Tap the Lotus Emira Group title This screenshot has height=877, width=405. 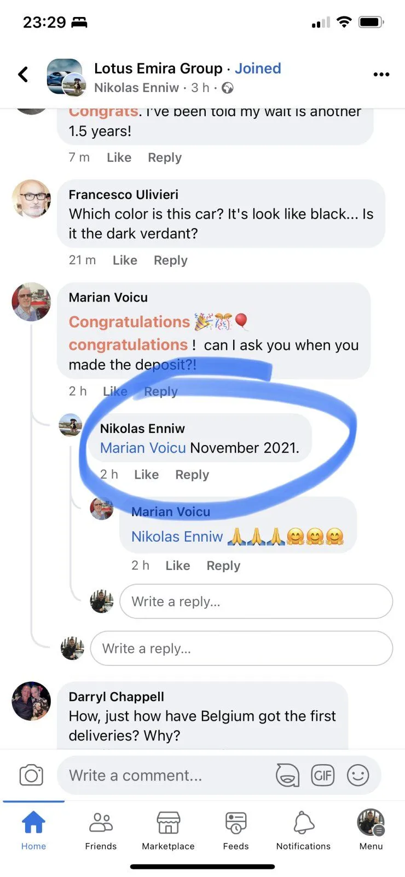point(158,69)
